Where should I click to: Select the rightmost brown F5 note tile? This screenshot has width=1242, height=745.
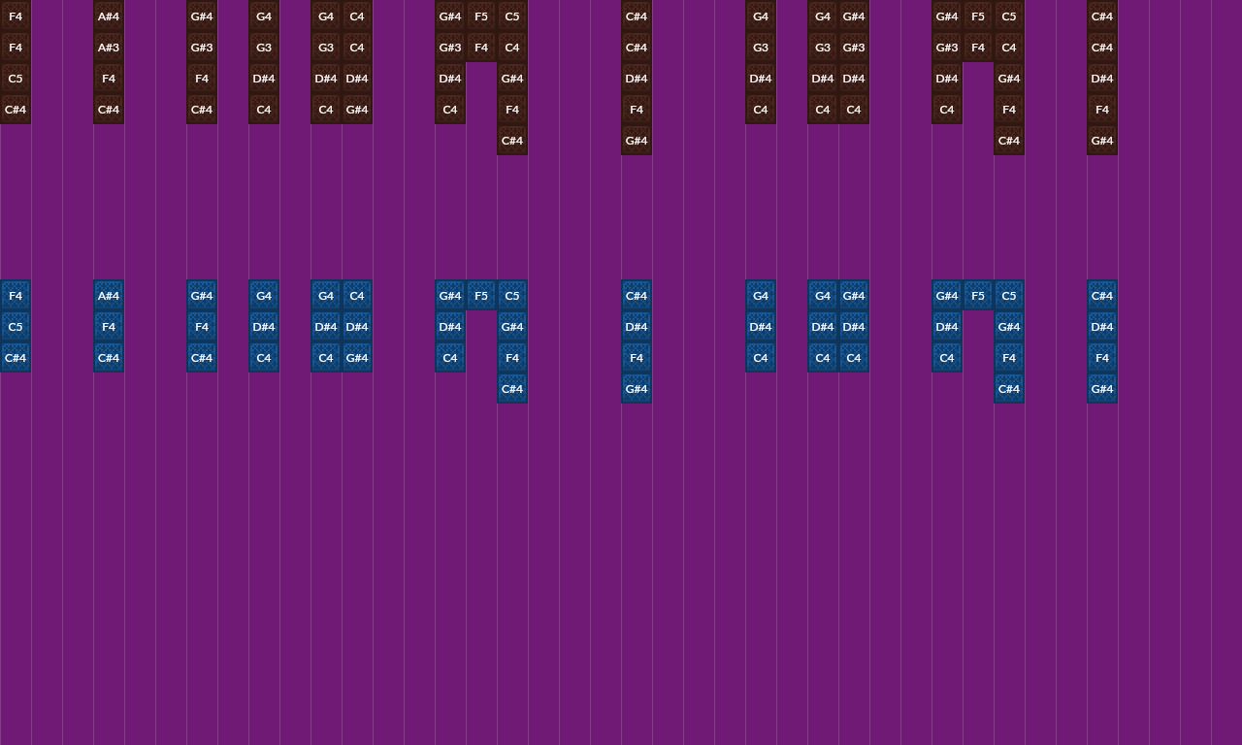[978, 16]
